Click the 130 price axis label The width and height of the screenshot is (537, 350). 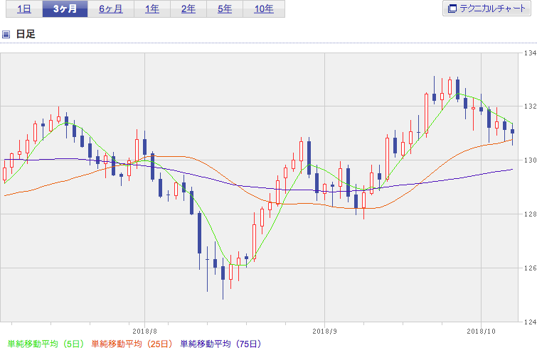pyautogui.click(x=530, y=160)
